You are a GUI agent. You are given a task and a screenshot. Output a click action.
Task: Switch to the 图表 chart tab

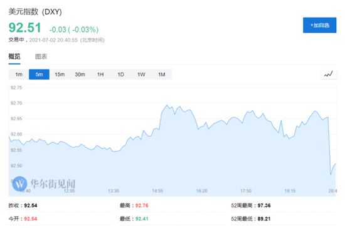[x=41, y=56]
